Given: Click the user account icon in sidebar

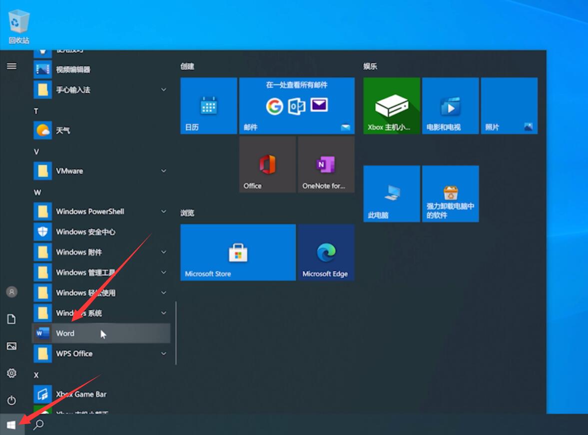Looking at the screenshot, I should [x=11, y=292].
